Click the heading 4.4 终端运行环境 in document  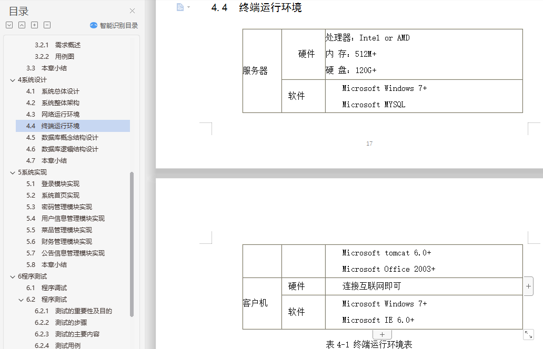point(256,7)
